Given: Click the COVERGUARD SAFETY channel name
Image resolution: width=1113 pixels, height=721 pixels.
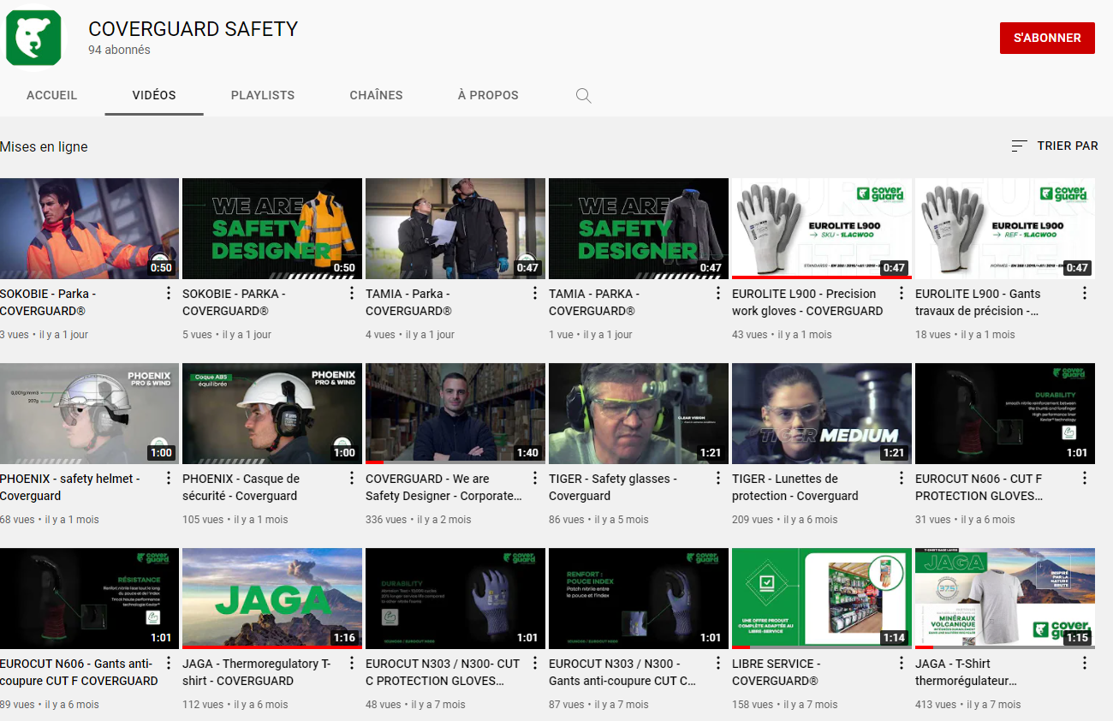Looking at the screenshot, I should pos(193,29).
